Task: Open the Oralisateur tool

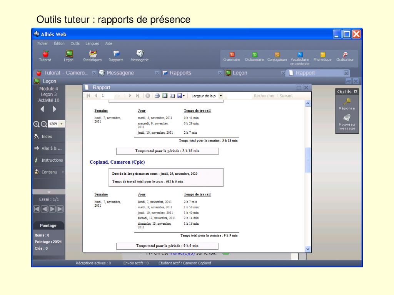Action: click(345, 57)
